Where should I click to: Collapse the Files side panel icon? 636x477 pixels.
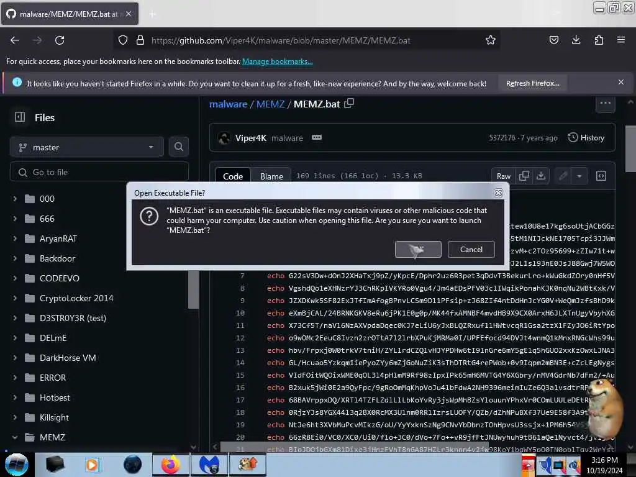coord(20,117)
